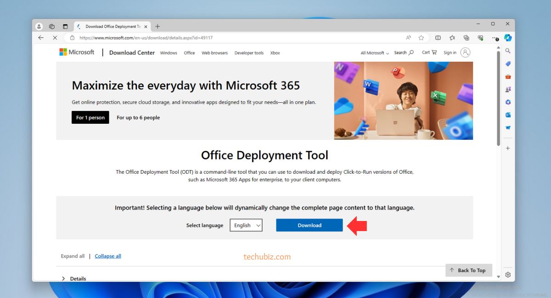Open sidebar settings gear icon
This screenshot has width=551, height=298.
508,275
